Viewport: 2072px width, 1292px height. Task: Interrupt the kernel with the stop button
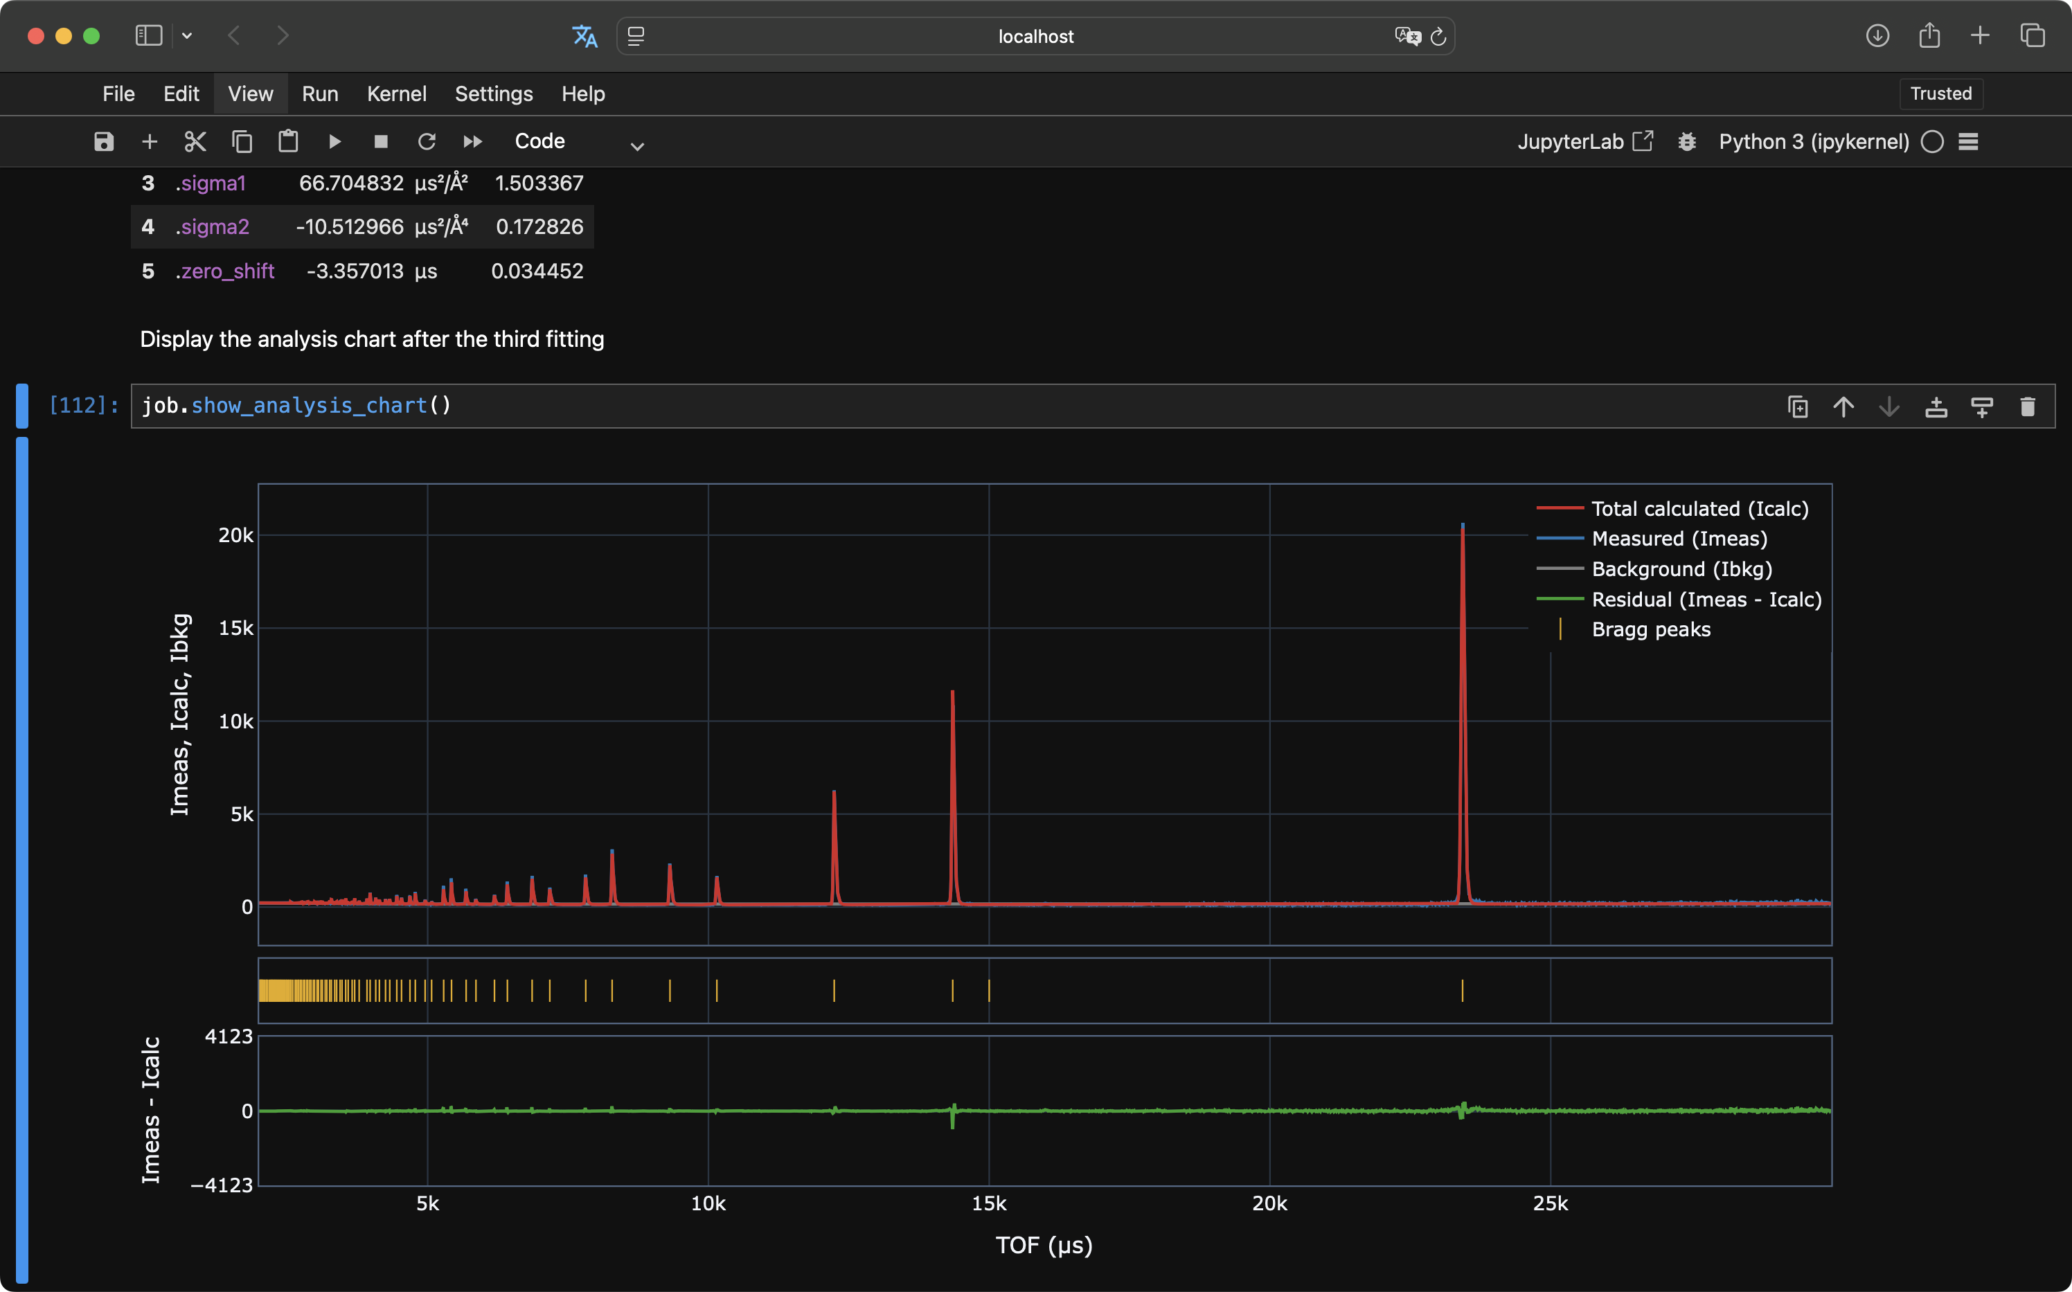pos(381,142)
